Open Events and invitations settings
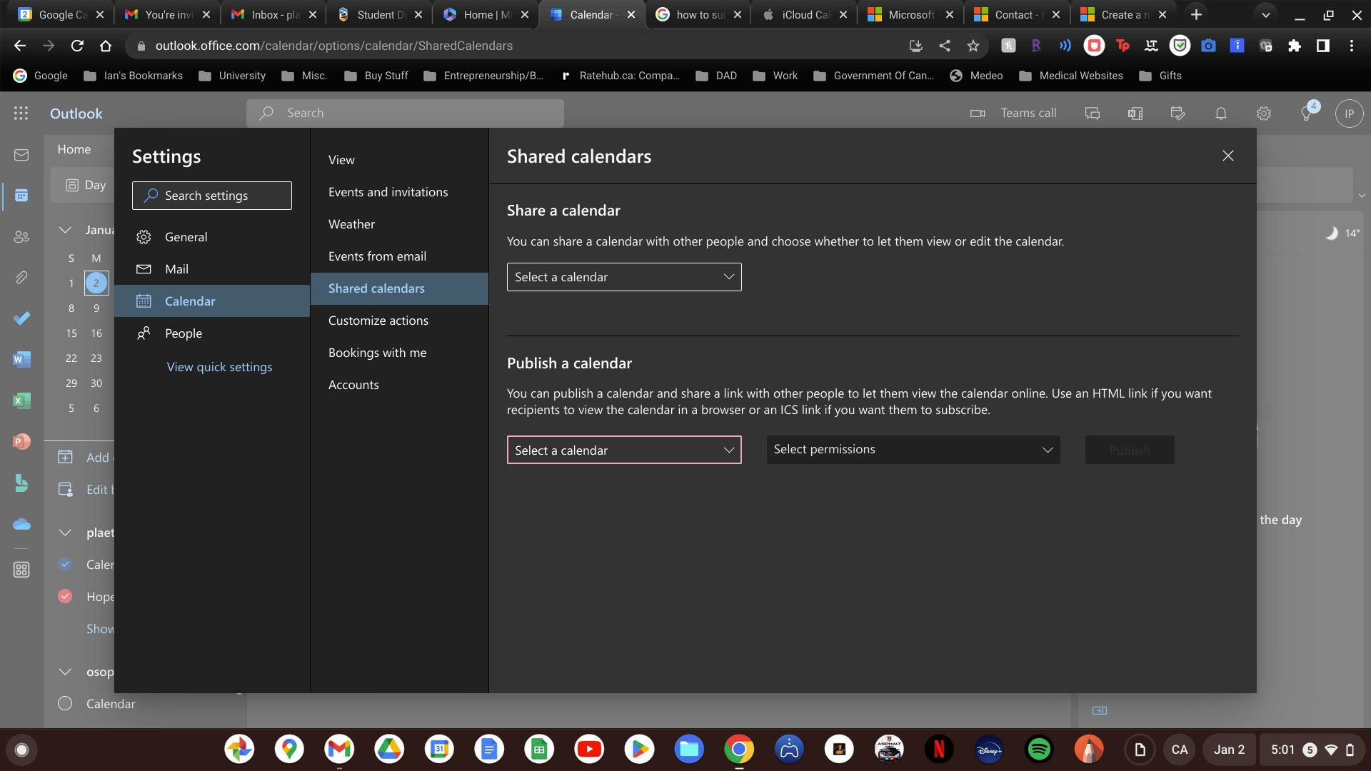 (x=388, y=192)
